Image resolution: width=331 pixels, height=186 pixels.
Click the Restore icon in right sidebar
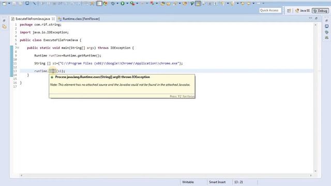(x=326, y=21)
